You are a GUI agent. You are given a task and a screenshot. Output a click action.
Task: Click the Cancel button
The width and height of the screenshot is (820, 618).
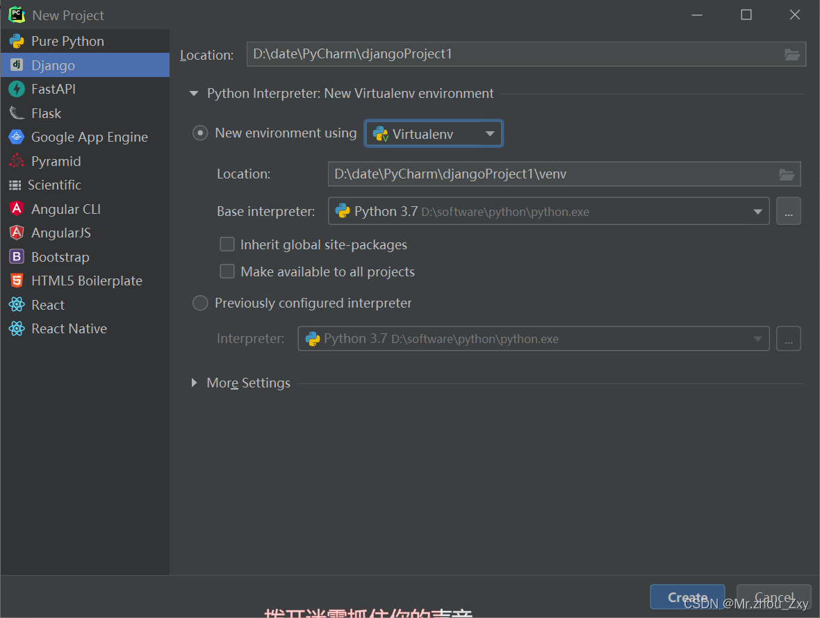point(774,596)
